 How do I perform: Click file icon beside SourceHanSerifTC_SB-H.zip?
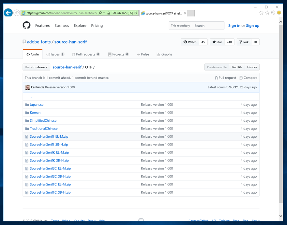pos(27,192)
